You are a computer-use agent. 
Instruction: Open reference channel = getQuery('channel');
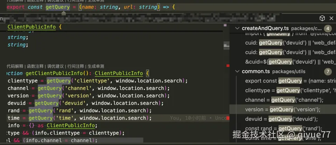tap(284, 100)
